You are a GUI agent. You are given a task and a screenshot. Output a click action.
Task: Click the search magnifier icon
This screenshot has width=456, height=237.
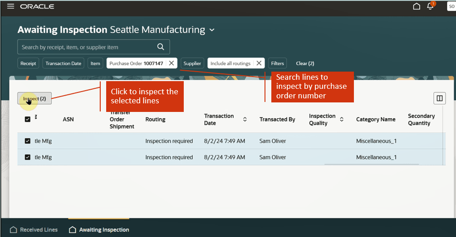pyautogui.click(x=161, y=47)
